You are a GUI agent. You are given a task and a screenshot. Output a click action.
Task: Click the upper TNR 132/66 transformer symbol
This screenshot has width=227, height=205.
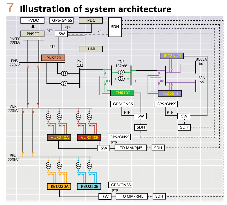pyautogui.click(x=121, y=72)
